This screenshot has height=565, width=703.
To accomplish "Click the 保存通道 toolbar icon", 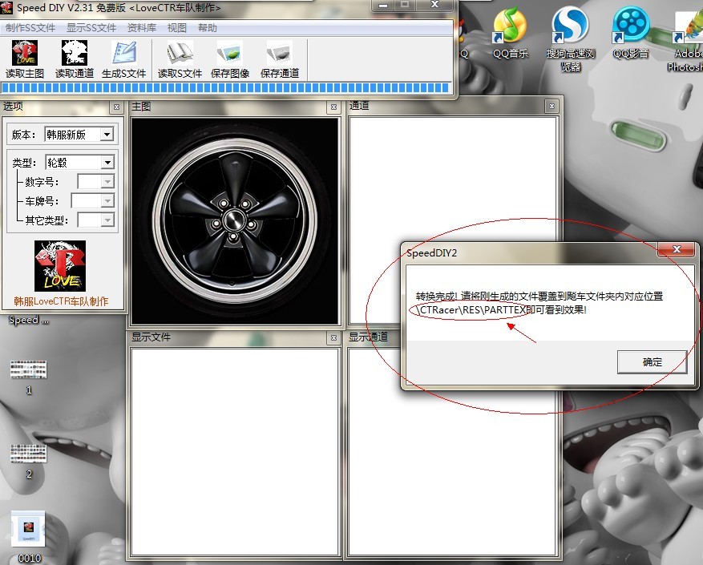I will [x=279, y=54].
